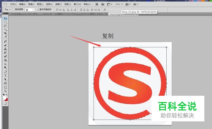The width and height of the screenshot is (212, 129).
Task: Select the Custom Shape tool
Action: point(6,83)
